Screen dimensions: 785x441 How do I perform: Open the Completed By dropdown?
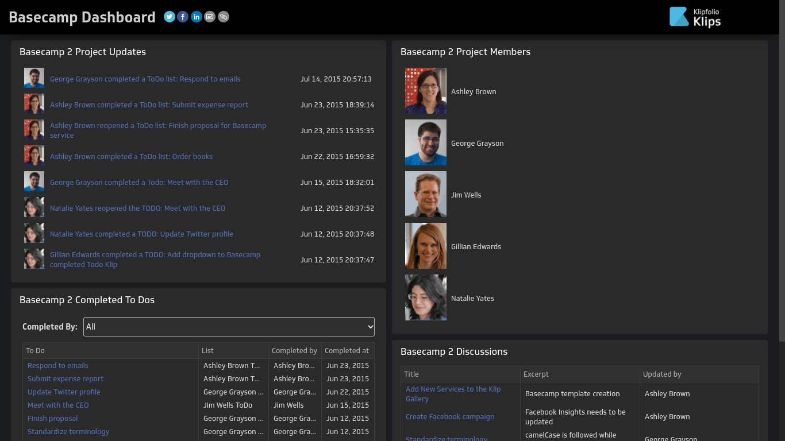point(229,327)
